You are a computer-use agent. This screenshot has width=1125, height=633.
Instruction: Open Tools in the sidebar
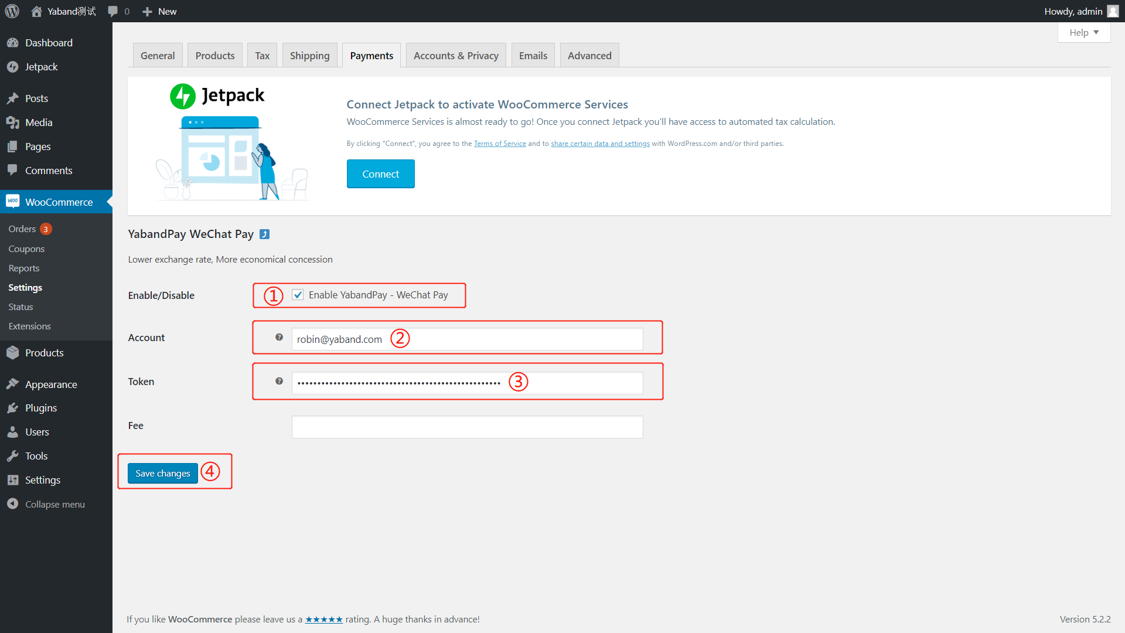click(36, 456)
